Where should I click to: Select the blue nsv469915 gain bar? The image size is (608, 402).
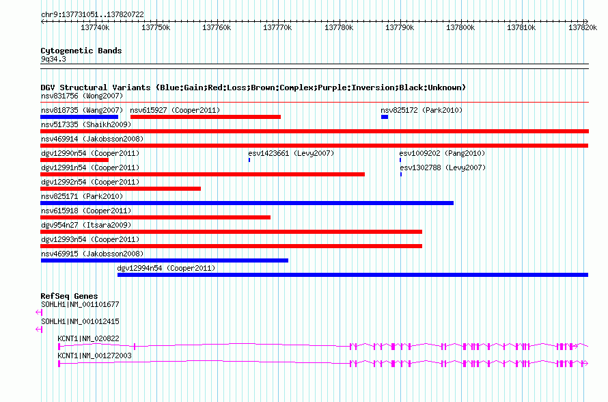[x=165, y=260]
